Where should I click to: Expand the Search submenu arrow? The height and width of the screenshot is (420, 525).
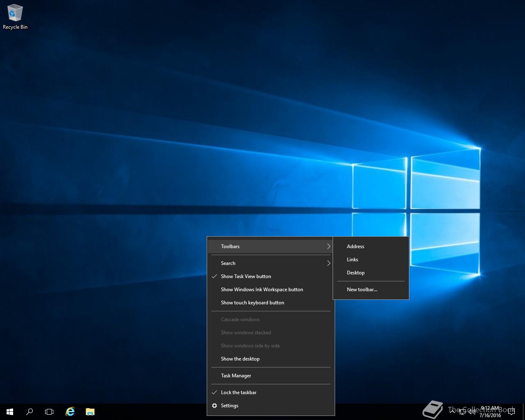pyautogui.click(x=329, y=263)
